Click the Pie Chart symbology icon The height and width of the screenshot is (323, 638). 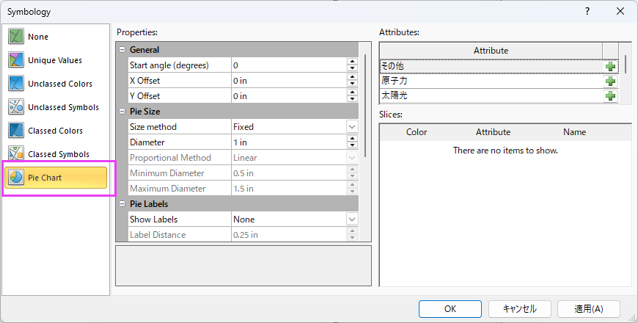click(x=16, y=178)
